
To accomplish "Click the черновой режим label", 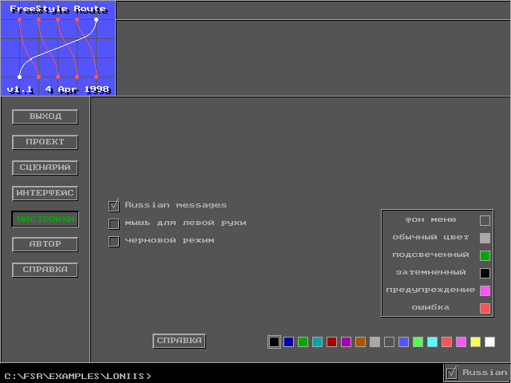I will [x=169, y=241].
